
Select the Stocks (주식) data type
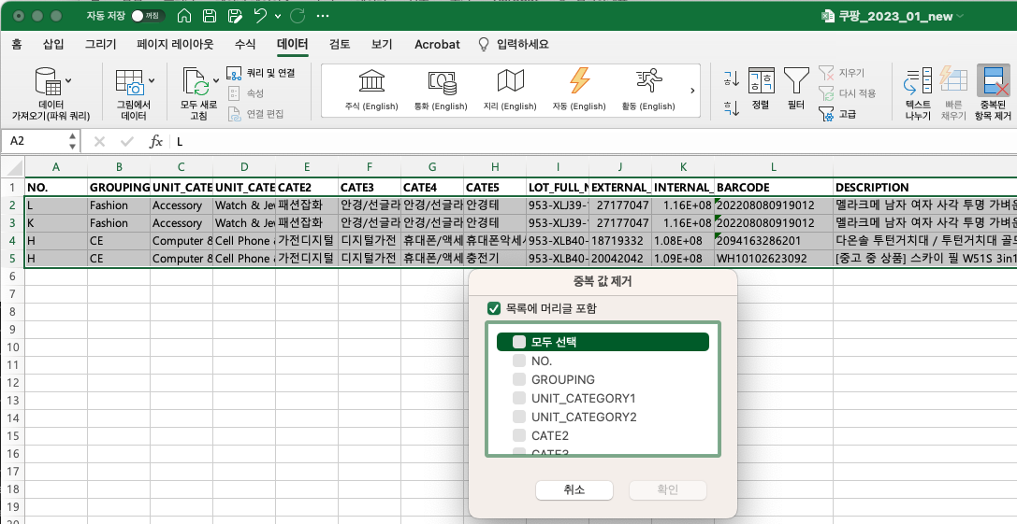point(371,82)
